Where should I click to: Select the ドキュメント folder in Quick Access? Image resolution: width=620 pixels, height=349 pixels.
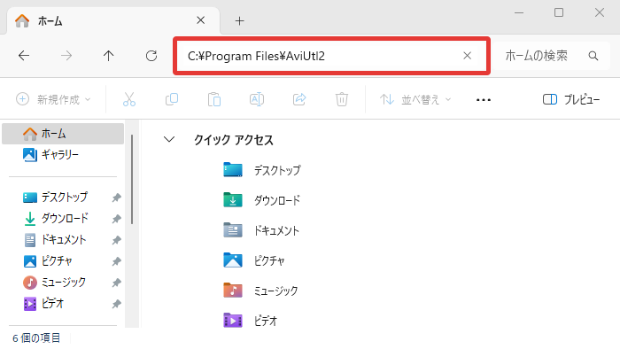pyautogui.click(x=261, y=230)
